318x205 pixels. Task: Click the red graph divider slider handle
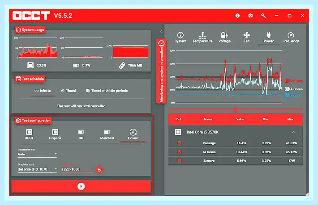(236, 110)
